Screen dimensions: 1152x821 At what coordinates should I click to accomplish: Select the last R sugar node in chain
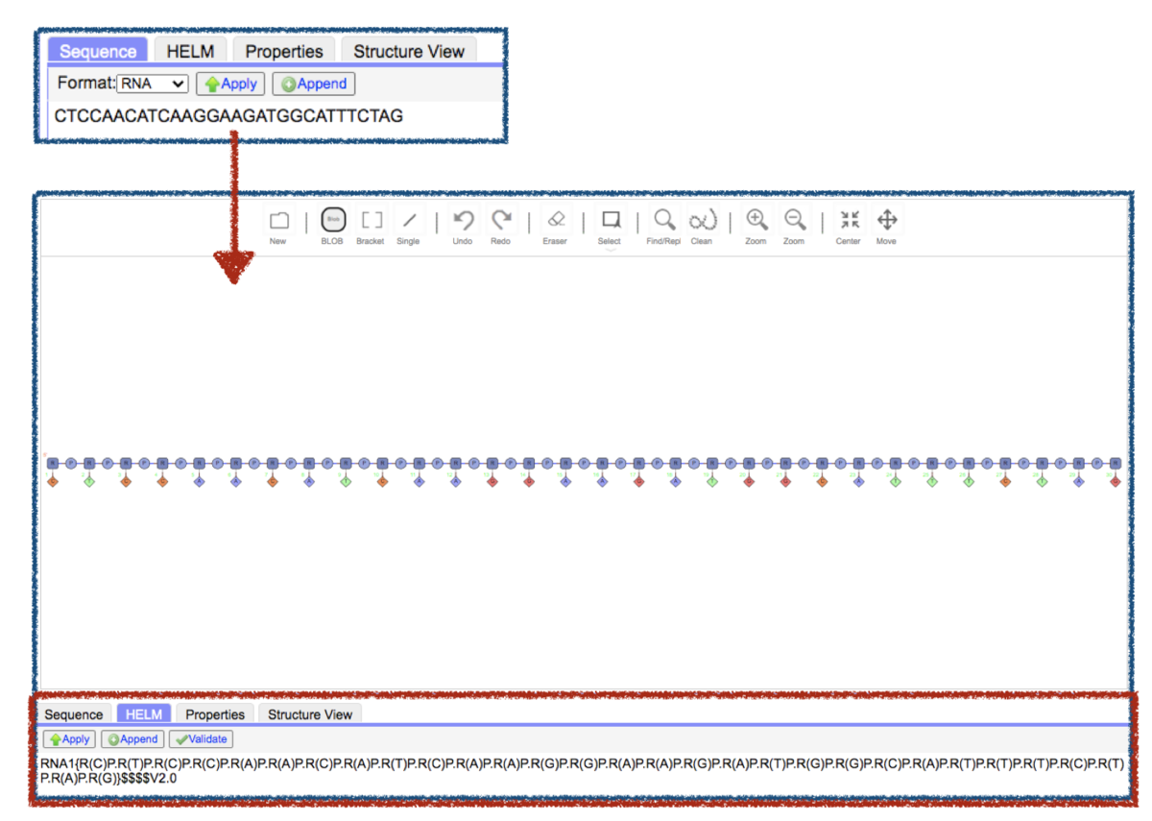pyautogui.click(x=1115, y=463)
